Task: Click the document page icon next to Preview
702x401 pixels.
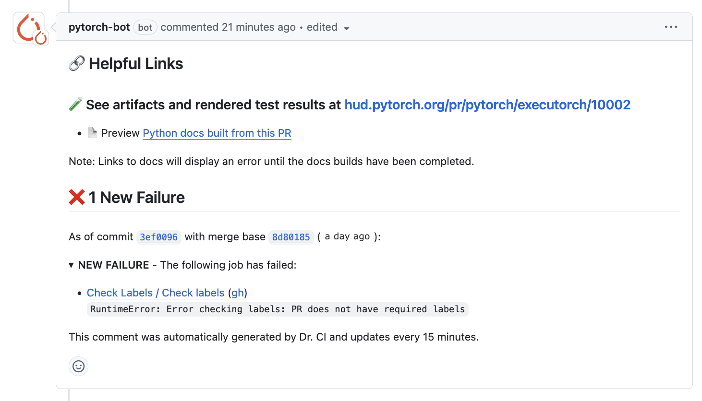Action: [93, 133]
